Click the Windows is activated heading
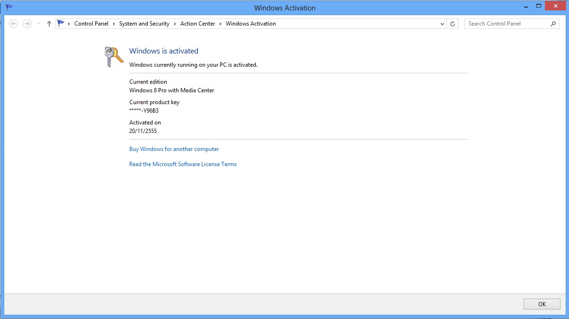The image size is (569, 319). tap(164, 51)
